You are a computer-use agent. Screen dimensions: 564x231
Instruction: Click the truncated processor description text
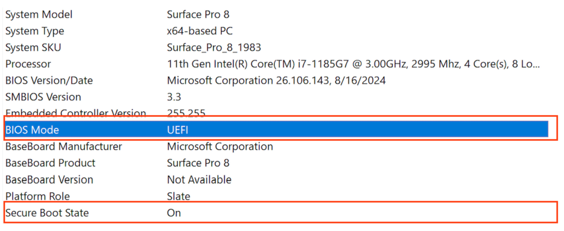click(x=352, y=64)
